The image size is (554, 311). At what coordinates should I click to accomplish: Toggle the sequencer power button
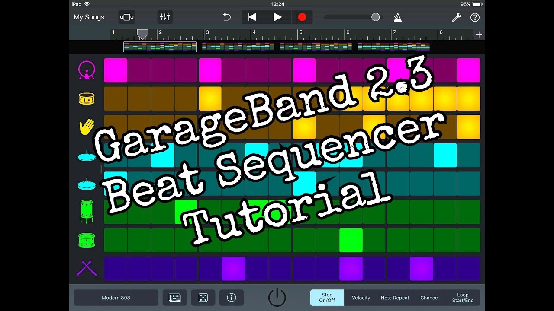click(277, 298)
